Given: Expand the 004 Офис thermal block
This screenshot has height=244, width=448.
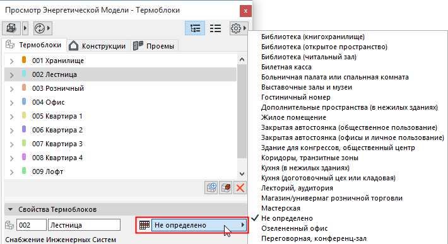Looking at the screenshot, I should pyautogui.click(x=12, y=102).
